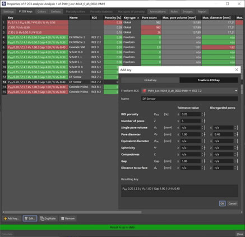Screen dimensions: 245x237
Task: Switch to Global key mode
Action: point(150,80)
